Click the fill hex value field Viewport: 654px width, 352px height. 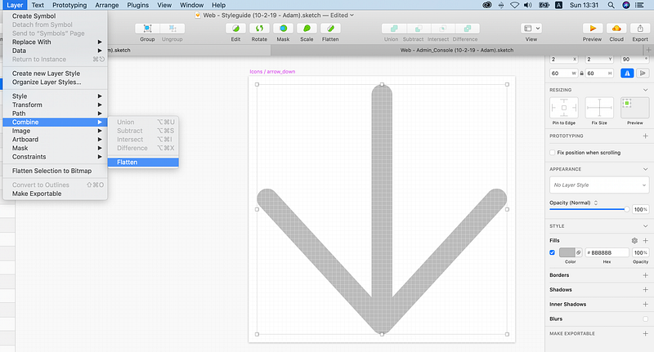pyautogui.click(x=607, y=252)
